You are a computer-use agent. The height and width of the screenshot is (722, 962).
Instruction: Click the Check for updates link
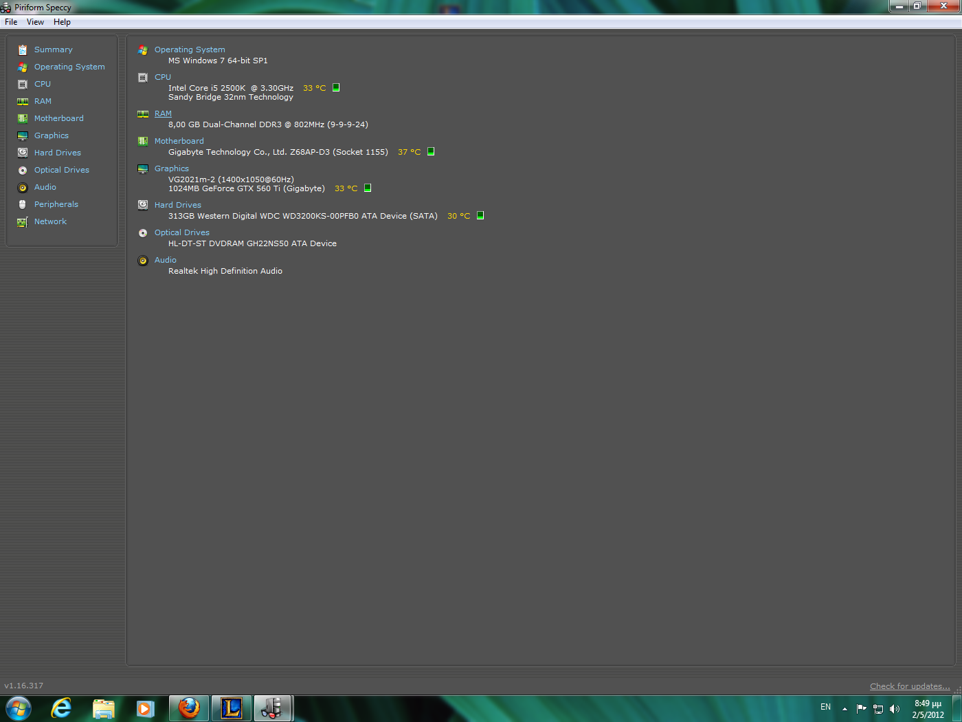click(910, 686)
